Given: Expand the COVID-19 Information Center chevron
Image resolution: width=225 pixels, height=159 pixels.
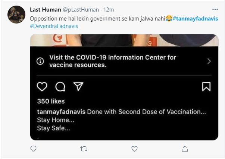Looking at the screenshot, I should click(209, 61).
